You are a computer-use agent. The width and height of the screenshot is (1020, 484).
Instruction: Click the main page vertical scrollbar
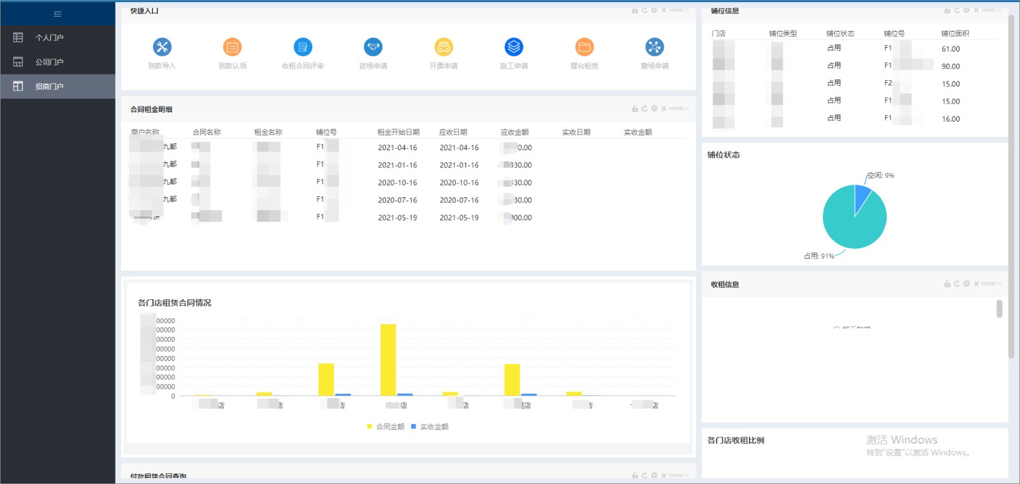pyautogui.click(x=1011, y=188)
